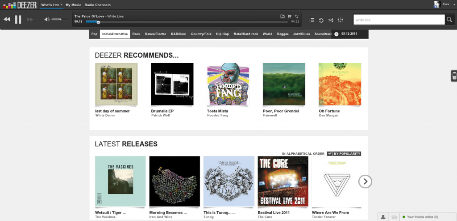This screenshot has height=221, width=457.
Task: Expand Your friends online chat bar
Action: tap(428, 217)
